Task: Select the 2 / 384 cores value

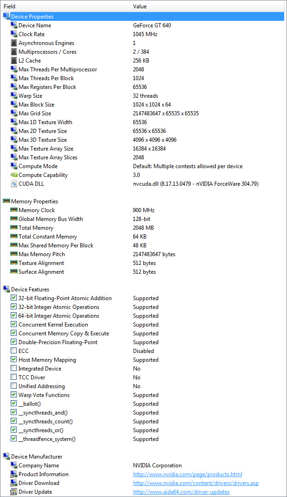Action: coord(141,52)
